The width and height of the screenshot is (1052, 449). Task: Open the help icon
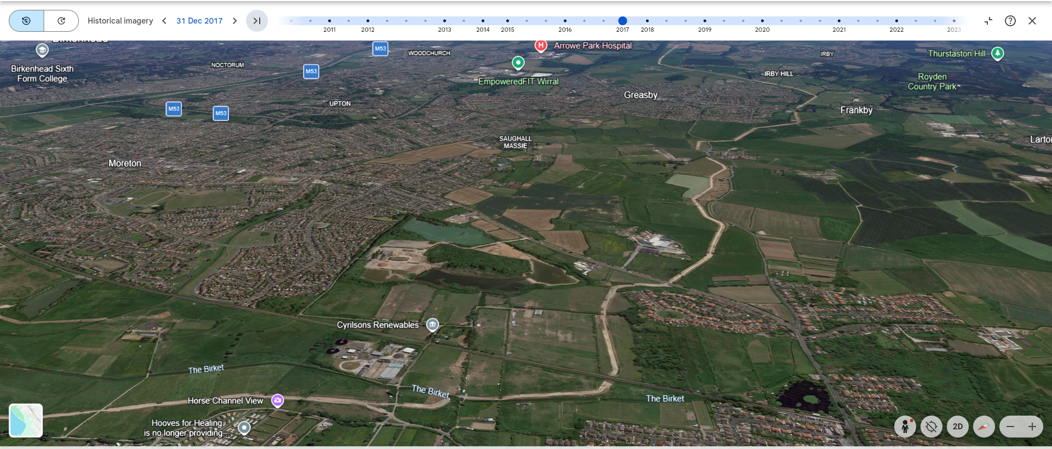click(x=1010, y=21)
